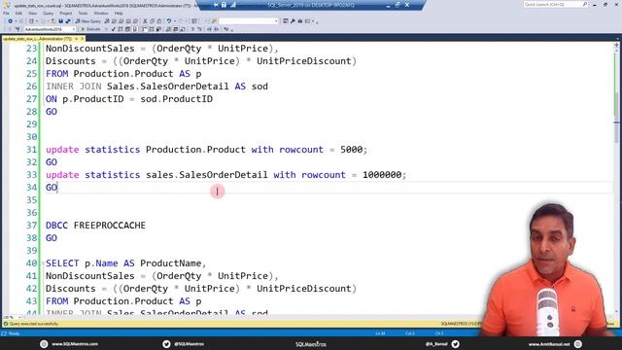Click 'Query executed successfully' status message
The width and height of the screenshot is (622, 350).
(x=33, y=324)
